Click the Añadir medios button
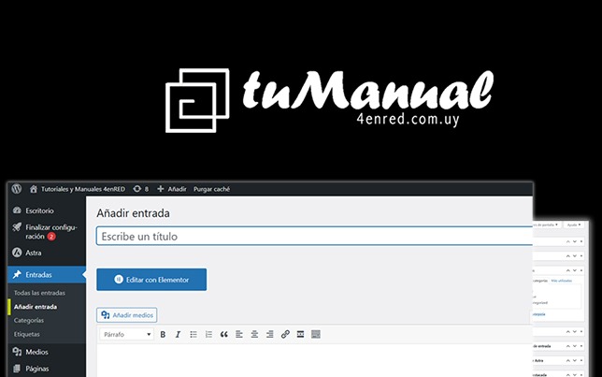Screen dimensions: 602x377 pyautogui.click(x=127, y=315)
